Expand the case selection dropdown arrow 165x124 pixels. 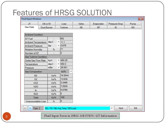pyautogui.click(x=112, y=108)
